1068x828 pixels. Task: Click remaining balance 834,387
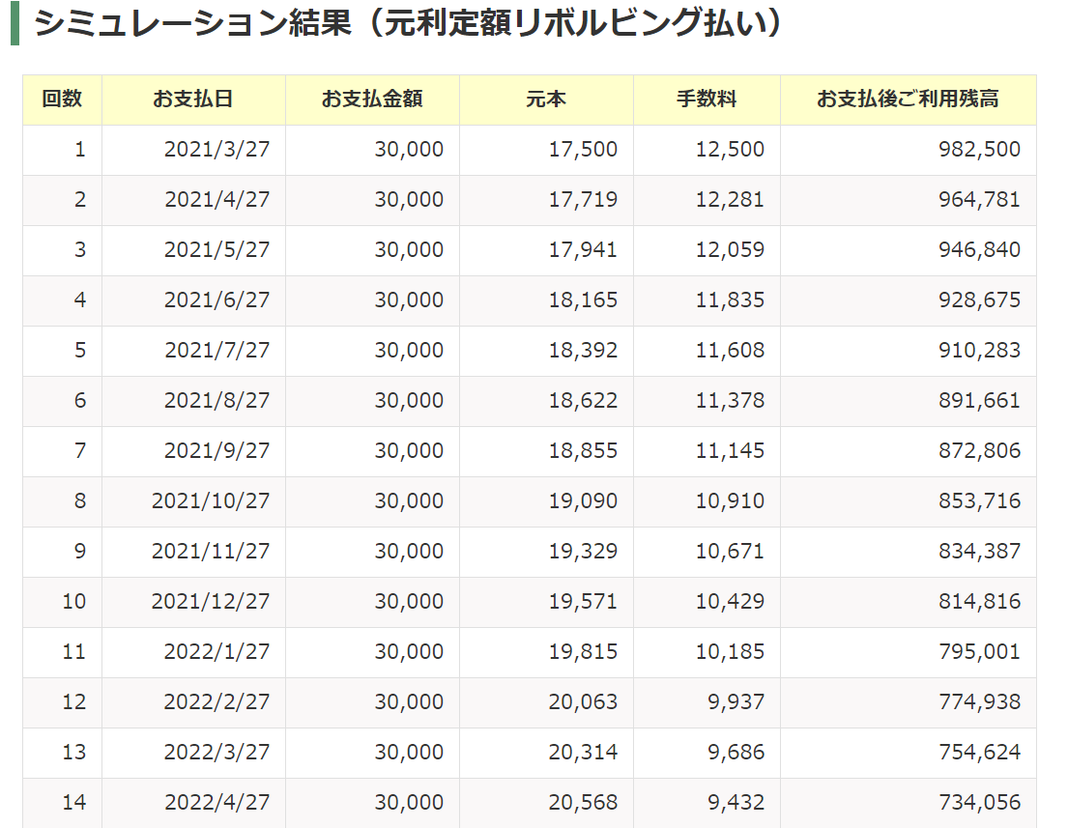click(x=980, y=551)
